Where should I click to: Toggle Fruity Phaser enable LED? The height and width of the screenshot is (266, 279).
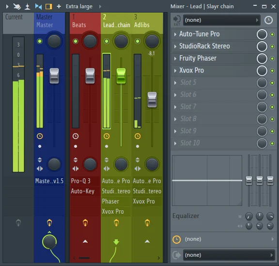272,59
